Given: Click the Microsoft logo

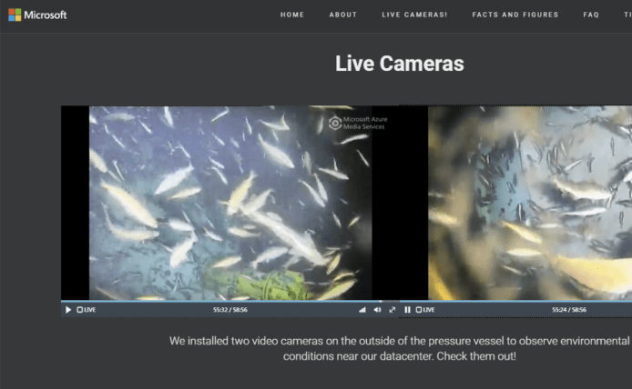Looking at the screenshot, I should 37,15.
